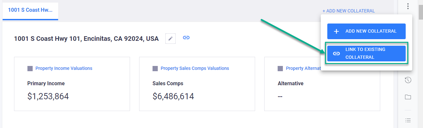Click + ADD NEW COLLATERAL text link

coord(349,11)
